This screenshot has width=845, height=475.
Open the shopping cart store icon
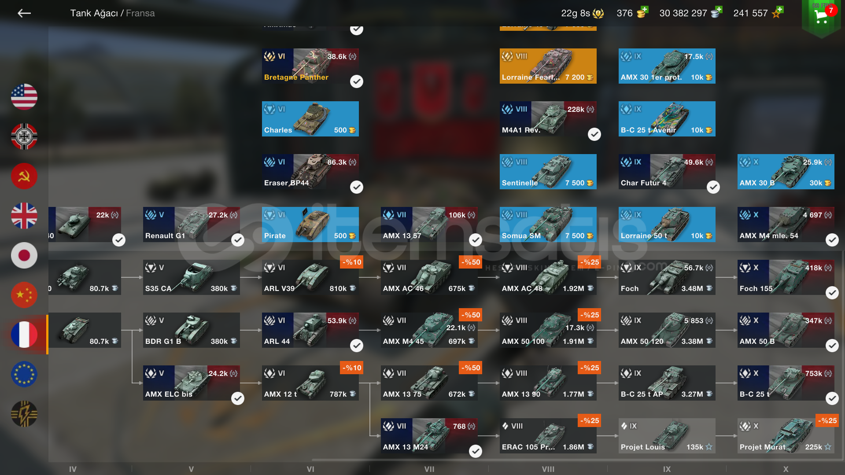822,16
